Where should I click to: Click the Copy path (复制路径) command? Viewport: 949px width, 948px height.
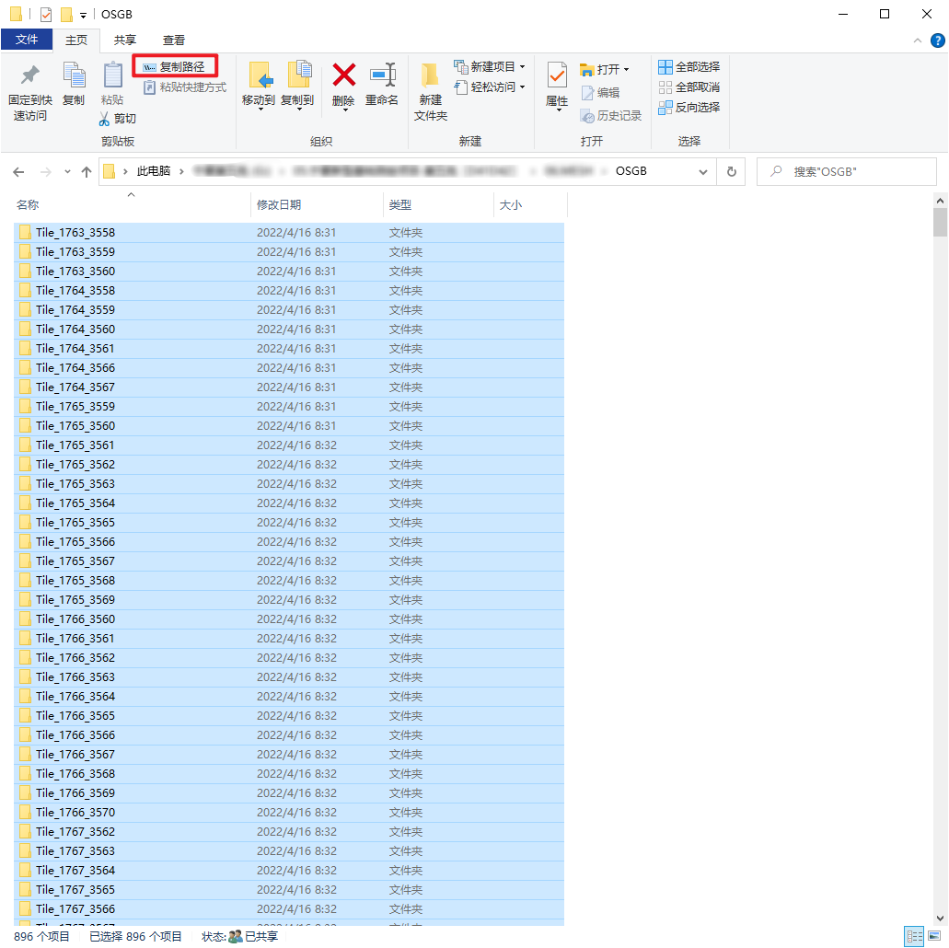[x=175, y=66]
